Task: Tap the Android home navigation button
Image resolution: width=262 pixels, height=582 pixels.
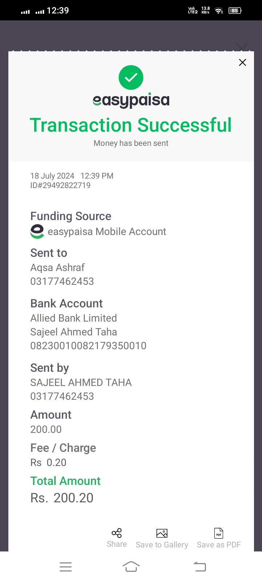Action: (131, 567)
